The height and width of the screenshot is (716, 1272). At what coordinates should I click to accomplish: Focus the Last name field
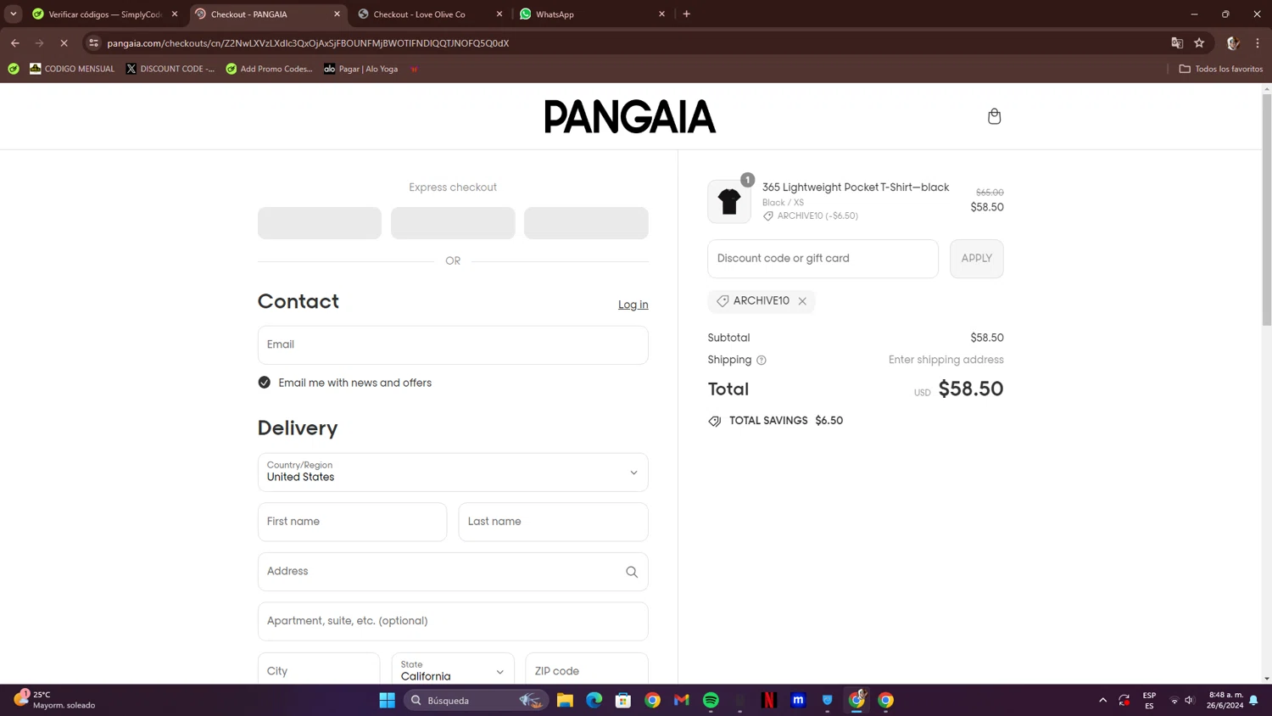coord(553,522)
